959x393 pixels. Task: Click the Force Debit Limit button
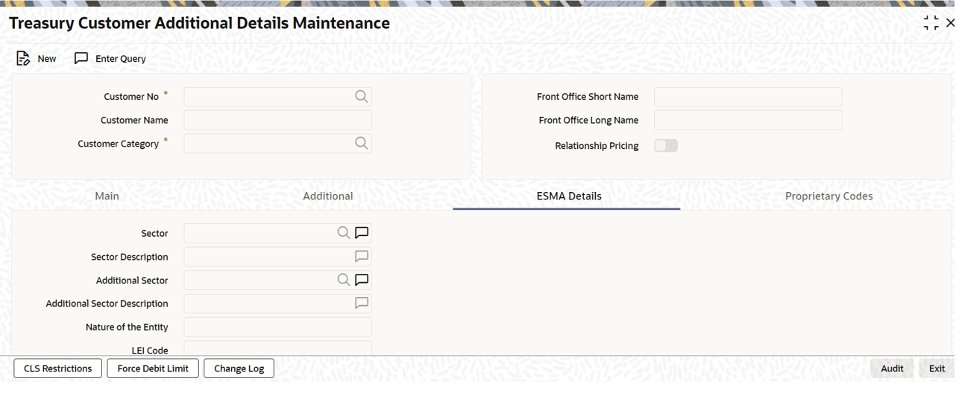point(153,368)
